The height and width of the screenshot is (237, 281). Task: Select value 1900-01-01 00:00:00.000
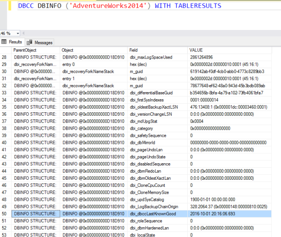(x=230, y=199)
